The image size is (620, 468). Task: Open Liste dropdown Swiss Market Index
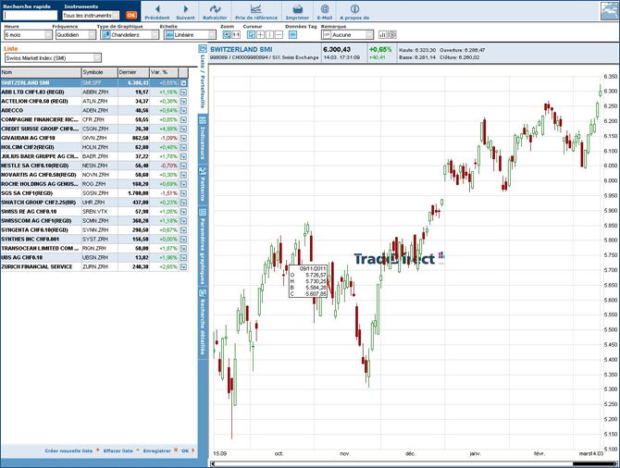[53, 58]
